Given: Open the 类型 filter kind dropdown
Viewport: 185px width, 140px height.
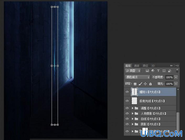Looking at the screenshot, I should click(x=133, y=71).
